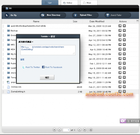
Task: Go to the next page arrow
Action: coord(80,130)
